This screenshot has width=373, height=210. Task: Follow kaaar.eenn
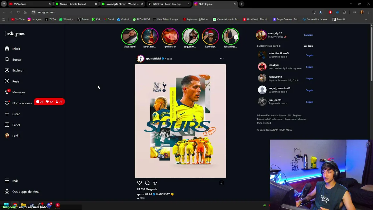click(x=309, y=78)
